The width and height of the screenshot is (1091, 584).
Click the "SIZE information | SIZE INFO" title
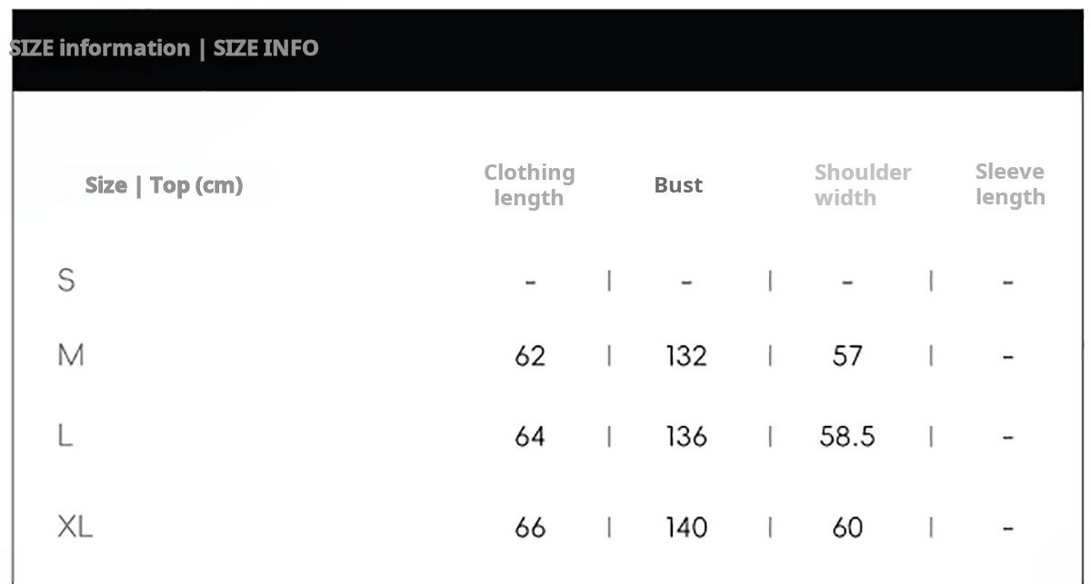(x=165, y=48)
